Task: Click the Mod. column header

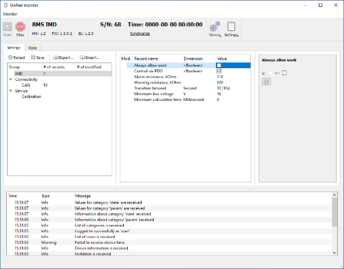Action: pos(126,59)
